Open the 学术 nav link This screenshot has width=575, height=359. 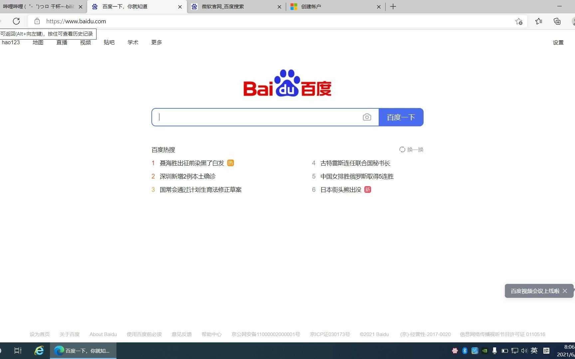[x=132, y=42]
